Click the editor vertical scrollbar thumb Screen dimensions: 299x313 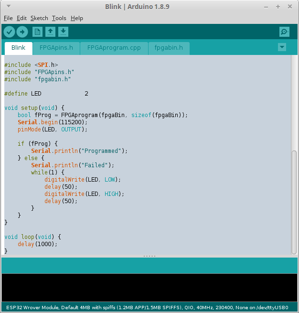click(294, 203)
